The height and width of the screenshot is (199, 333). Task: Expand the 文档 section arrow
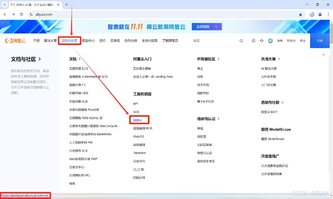click(x=80, y=59)
